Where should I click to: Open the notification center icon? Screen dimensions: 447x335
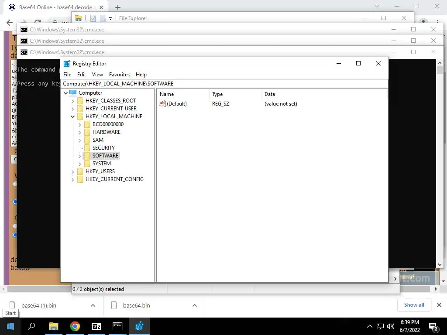click(x=433, y=326)
